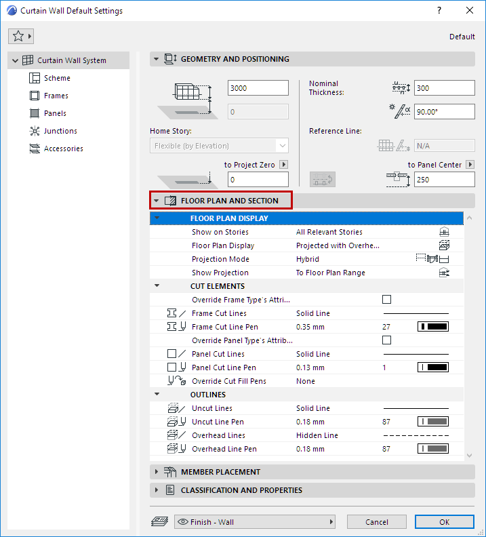Click the Overhead Lines row icon
The image size is (486, 537).
(x=177, y=435)
